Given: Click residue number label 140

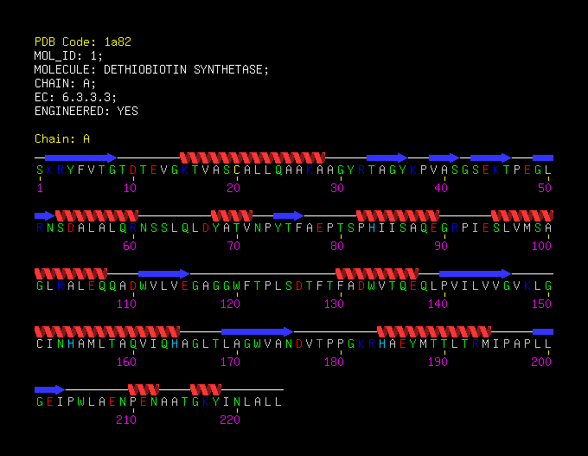Looking at the screenshot, I should coord(438,304).
